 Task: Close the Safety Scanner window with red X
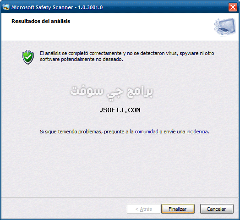233,7
